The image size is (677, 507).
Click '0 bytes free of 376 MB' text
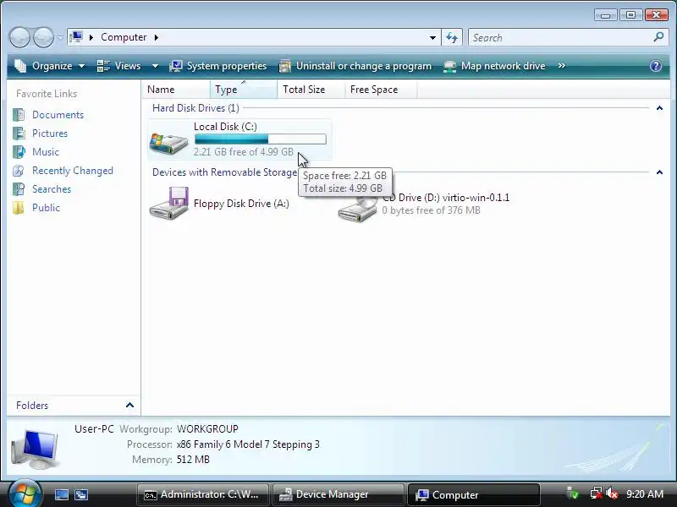432,210
